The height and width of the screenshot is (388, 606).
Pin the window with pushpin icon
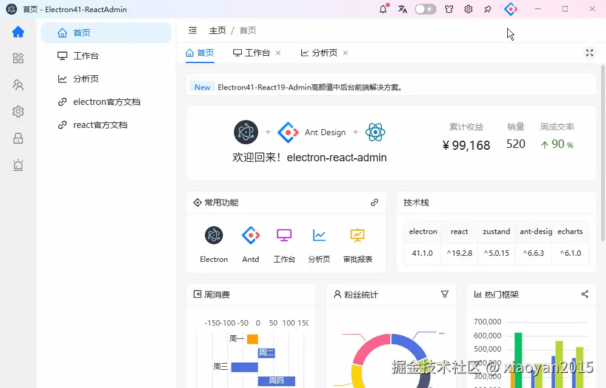(x=488, y=9)
